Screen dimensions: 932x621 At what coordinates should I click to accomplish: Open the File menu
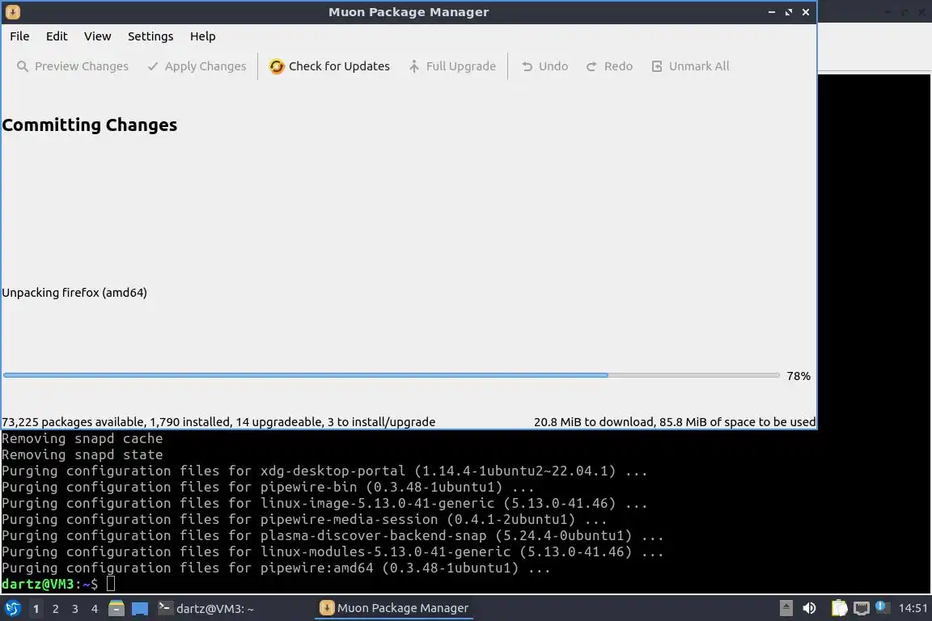(19, 36)
